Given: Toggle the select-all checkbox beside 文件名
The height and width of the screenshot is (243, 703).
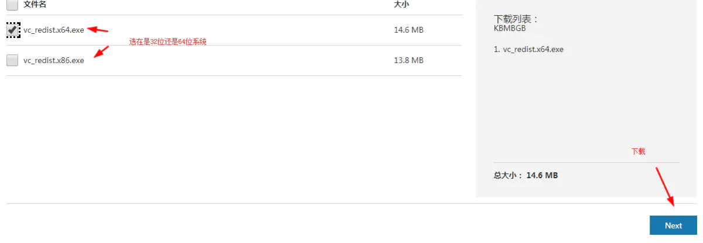Looking at the screenshot, I should pyautogui.click(x=12, y=4).
